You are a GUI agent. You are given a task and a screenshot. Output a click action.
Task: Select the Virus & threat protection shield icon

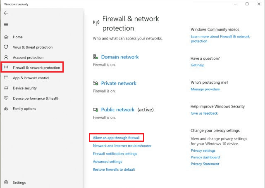(x=6, y=47)
